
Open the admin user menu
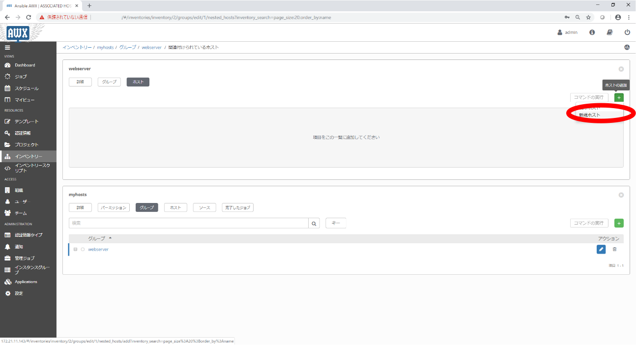tap(567, 32)
